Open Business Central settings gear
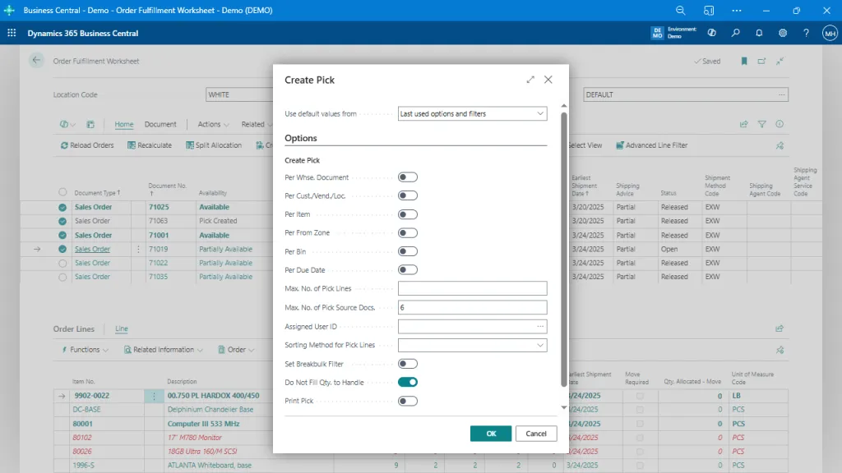842x473 pixels. pos(783,32)
